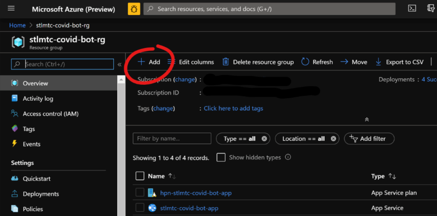Click the info icon beside Show hidden types
437x216 pixels.
point(288,157)
